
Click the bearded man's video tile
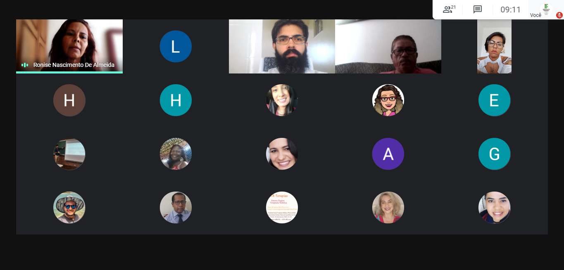(x=282, y=46)
